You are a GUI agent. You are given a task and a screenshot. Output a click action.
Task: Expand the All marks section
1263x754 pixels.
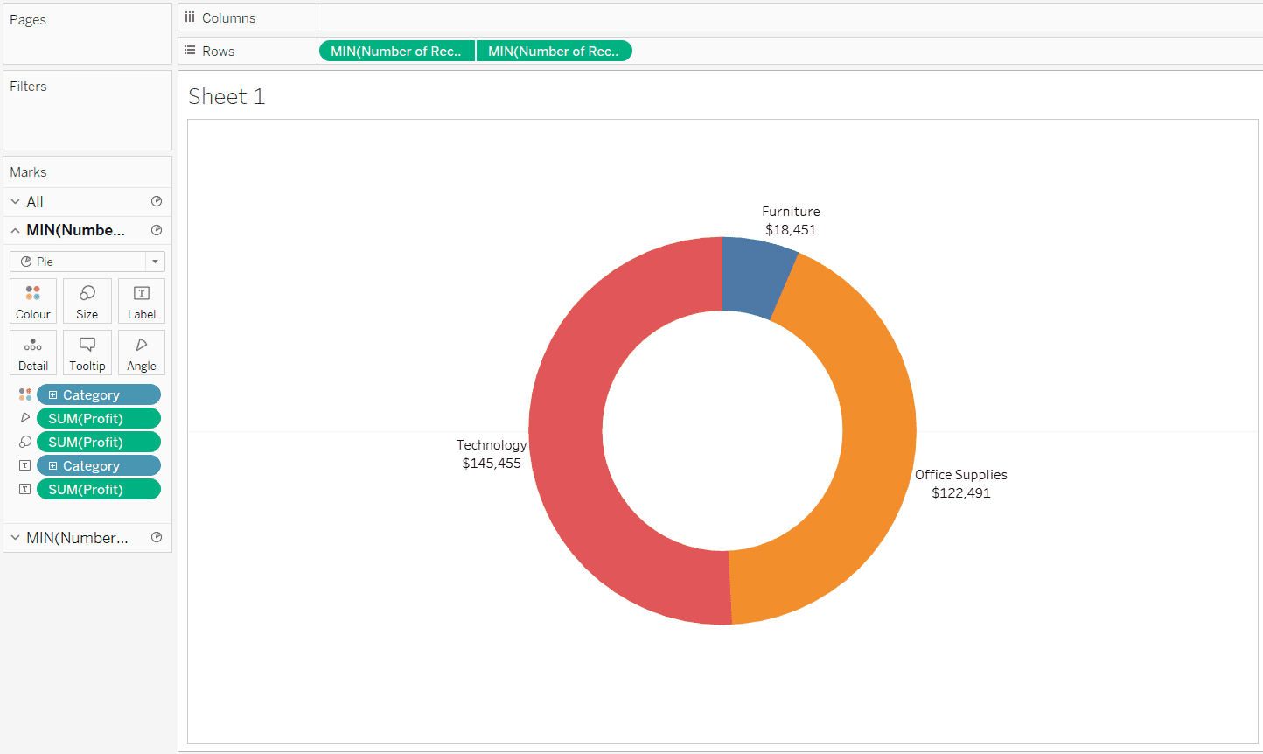[x=15, y=201]
